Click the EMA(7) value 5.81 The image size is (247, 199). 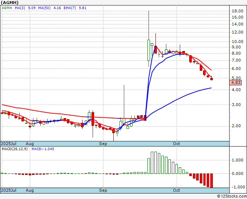click(x=82, y=8)
